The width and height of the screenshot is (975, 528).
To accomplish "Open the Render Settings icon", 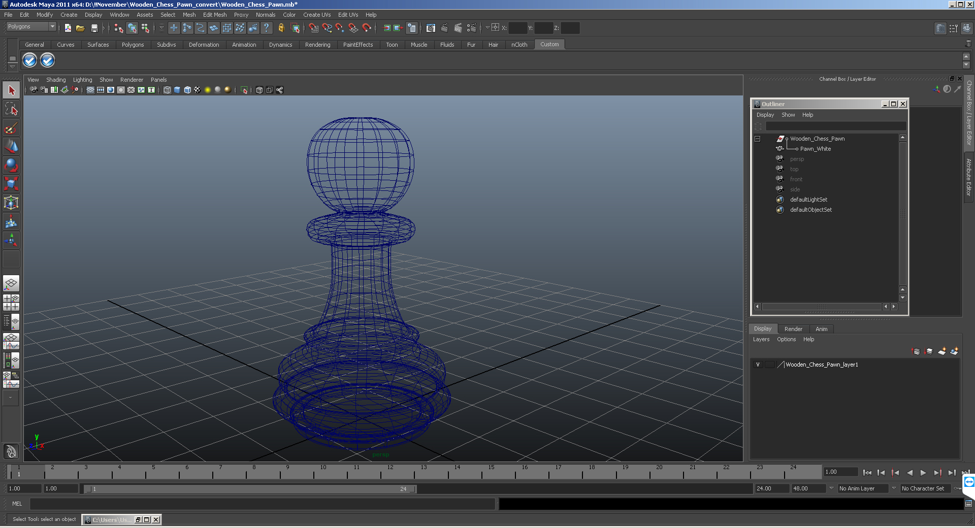I will click(x=472, y=28).
